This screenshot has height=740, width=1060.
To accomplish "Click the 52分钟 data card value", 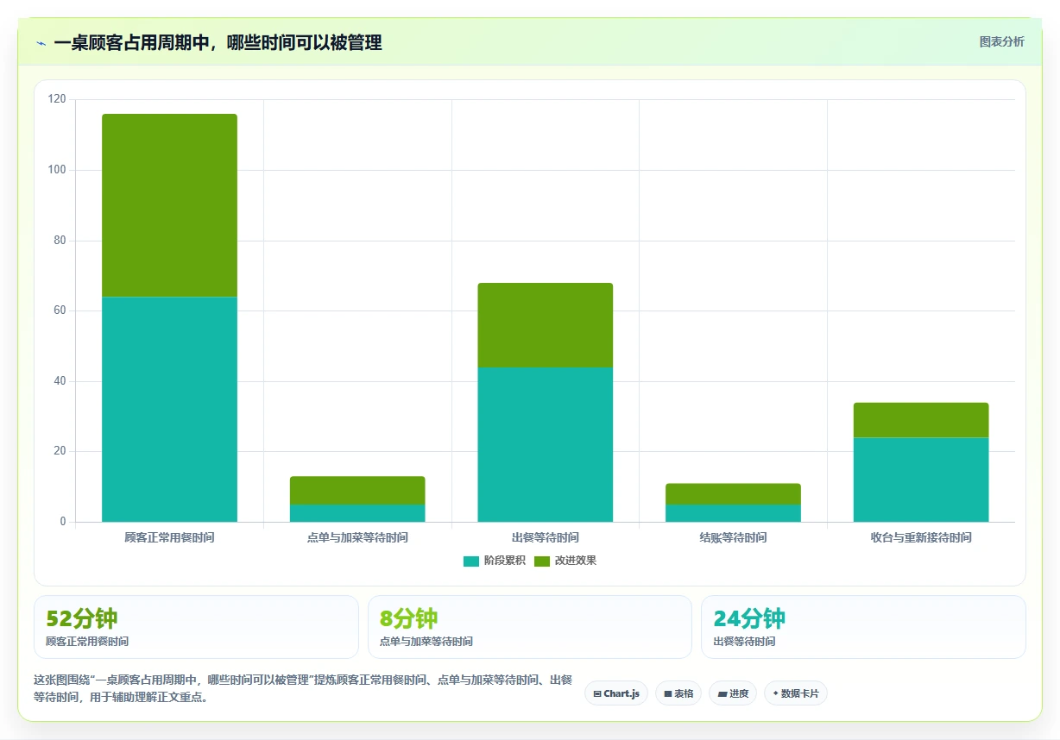I will 82,618.
